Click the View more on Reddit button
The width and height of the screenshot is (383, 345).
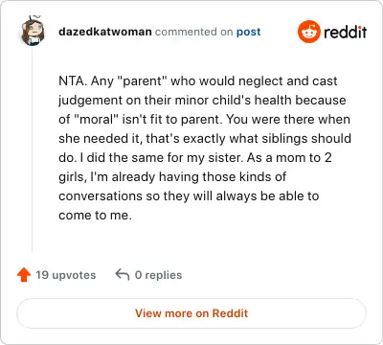click(191, 313)
